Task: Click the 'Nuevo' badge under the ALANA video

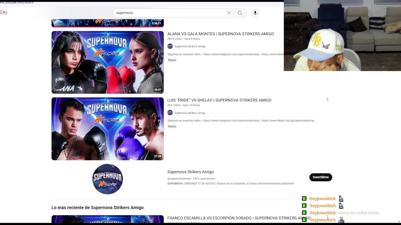Action: point(172,60)
